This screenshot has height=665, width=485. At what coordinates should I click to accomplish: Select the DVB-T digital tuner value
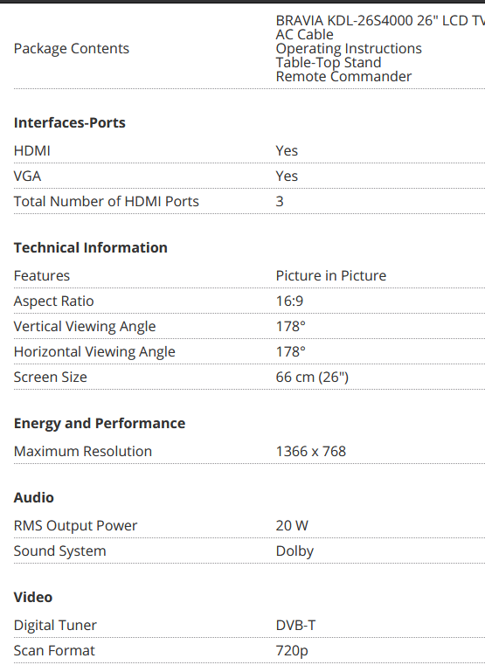[295, 625]
